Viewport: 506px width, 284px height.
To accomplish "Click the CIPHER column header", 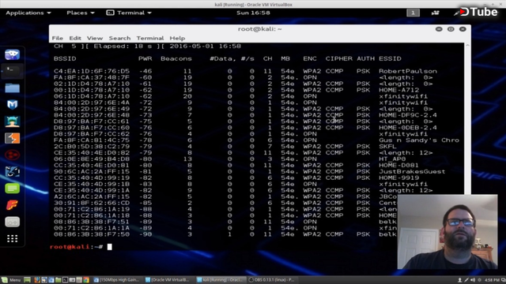I will [x=339, y=58].
